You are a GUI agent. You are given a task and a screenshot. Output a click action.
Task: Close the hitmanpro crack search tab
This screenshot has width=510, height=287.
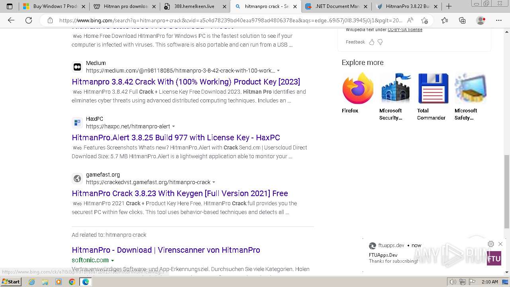click(x=295, y=6)
